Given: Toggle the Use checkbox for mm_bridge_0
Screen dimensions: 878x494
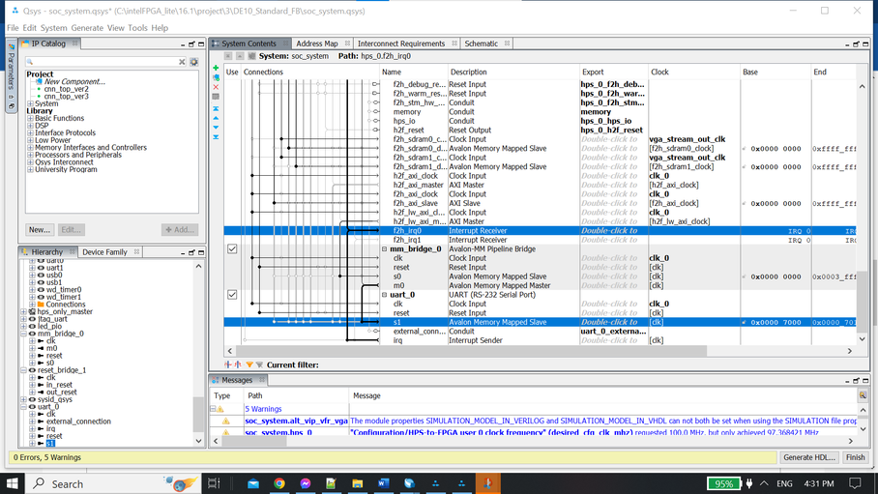Looking at the screenshot, I should 232,249.
